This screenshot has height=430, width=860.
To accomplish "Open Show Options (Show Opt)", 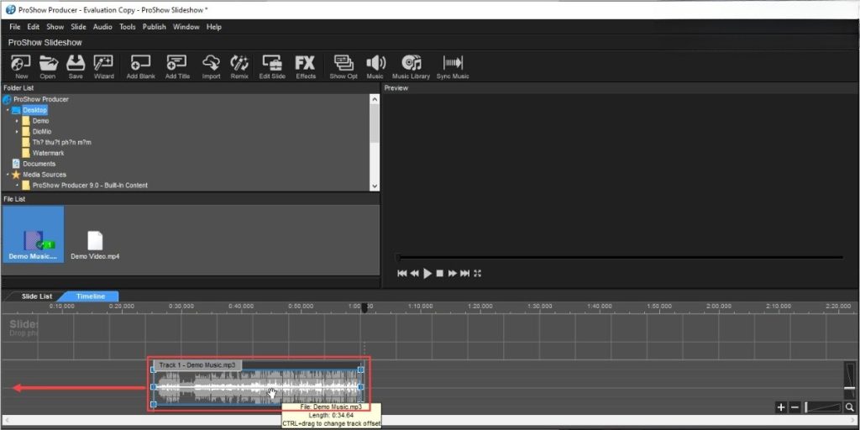I will coord(343,67).
